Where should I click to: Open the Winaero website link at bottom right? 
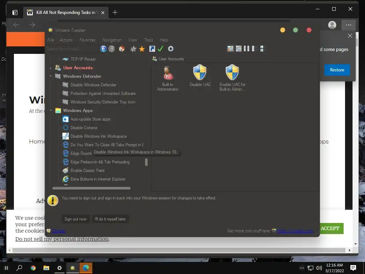pyautogui.click(x=295, y=231)
